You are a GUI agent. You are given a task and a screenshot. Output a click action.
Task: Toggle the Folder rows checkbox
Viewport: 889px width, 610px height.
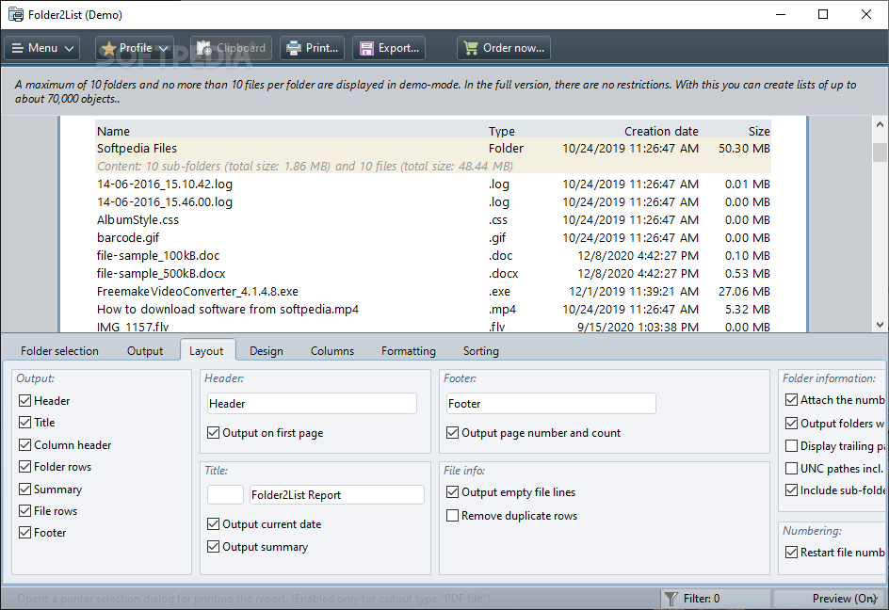click(24, 467)
